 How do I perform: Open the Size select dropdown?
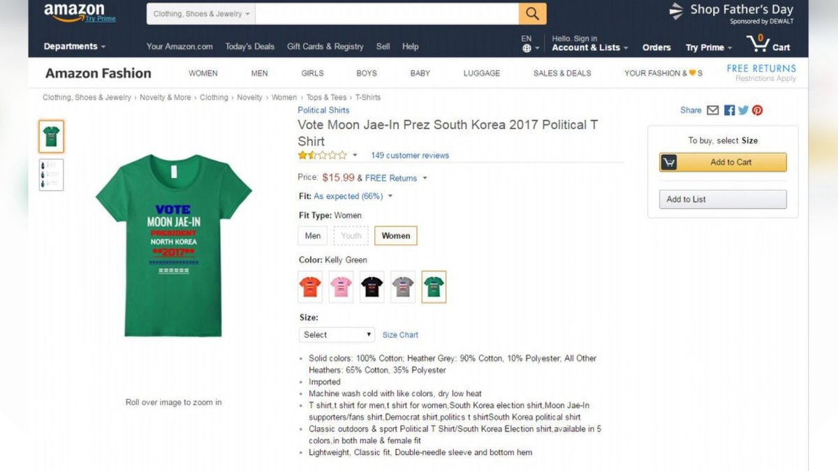coord(337,335)
